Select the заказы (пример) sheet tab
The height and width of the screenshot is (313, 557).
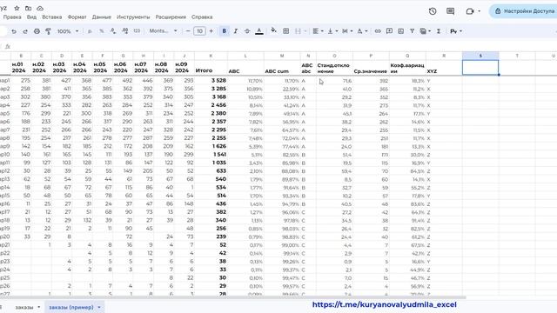tap(71, 307)
